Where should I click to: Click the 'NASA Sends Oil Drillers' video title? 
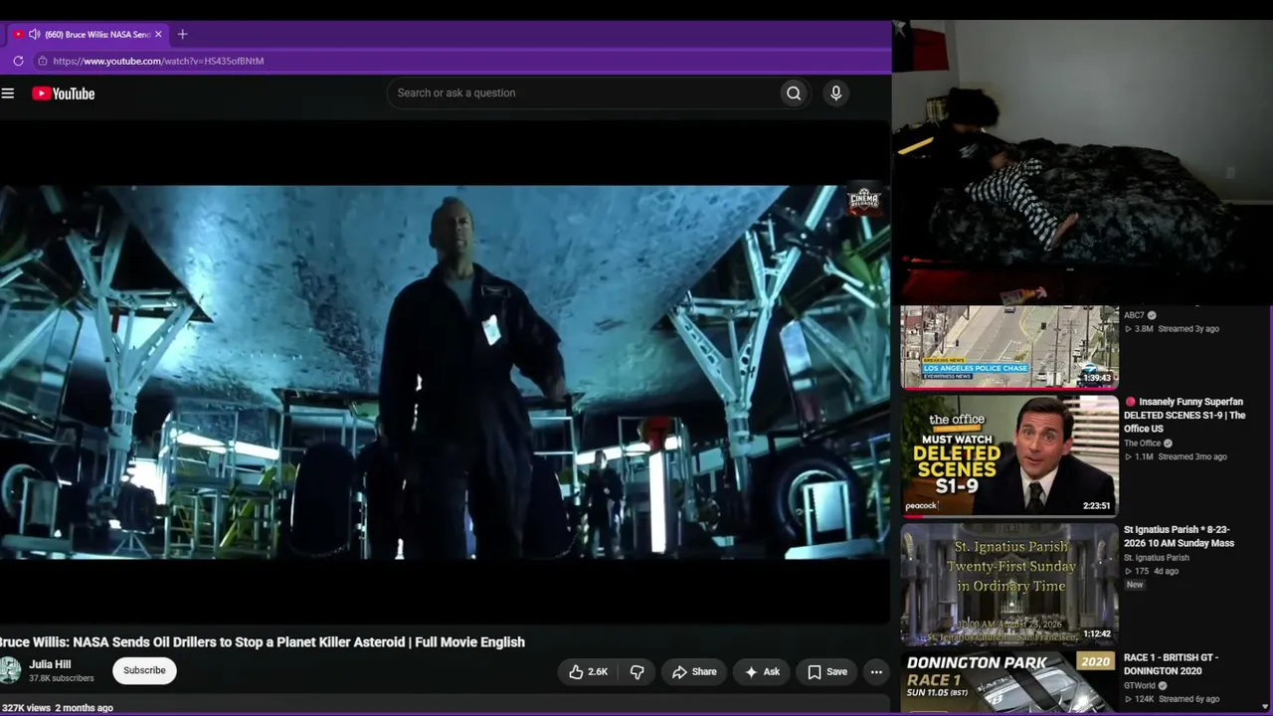pos(263,642)
